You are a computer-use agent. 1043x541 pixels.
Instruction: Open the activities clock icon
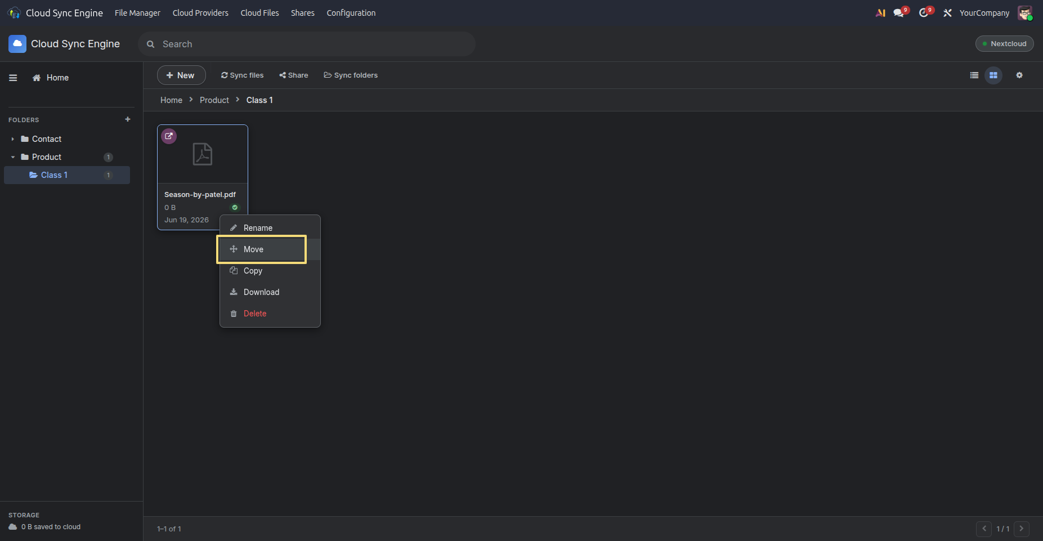pyautogui.click(x=924, y=13)
